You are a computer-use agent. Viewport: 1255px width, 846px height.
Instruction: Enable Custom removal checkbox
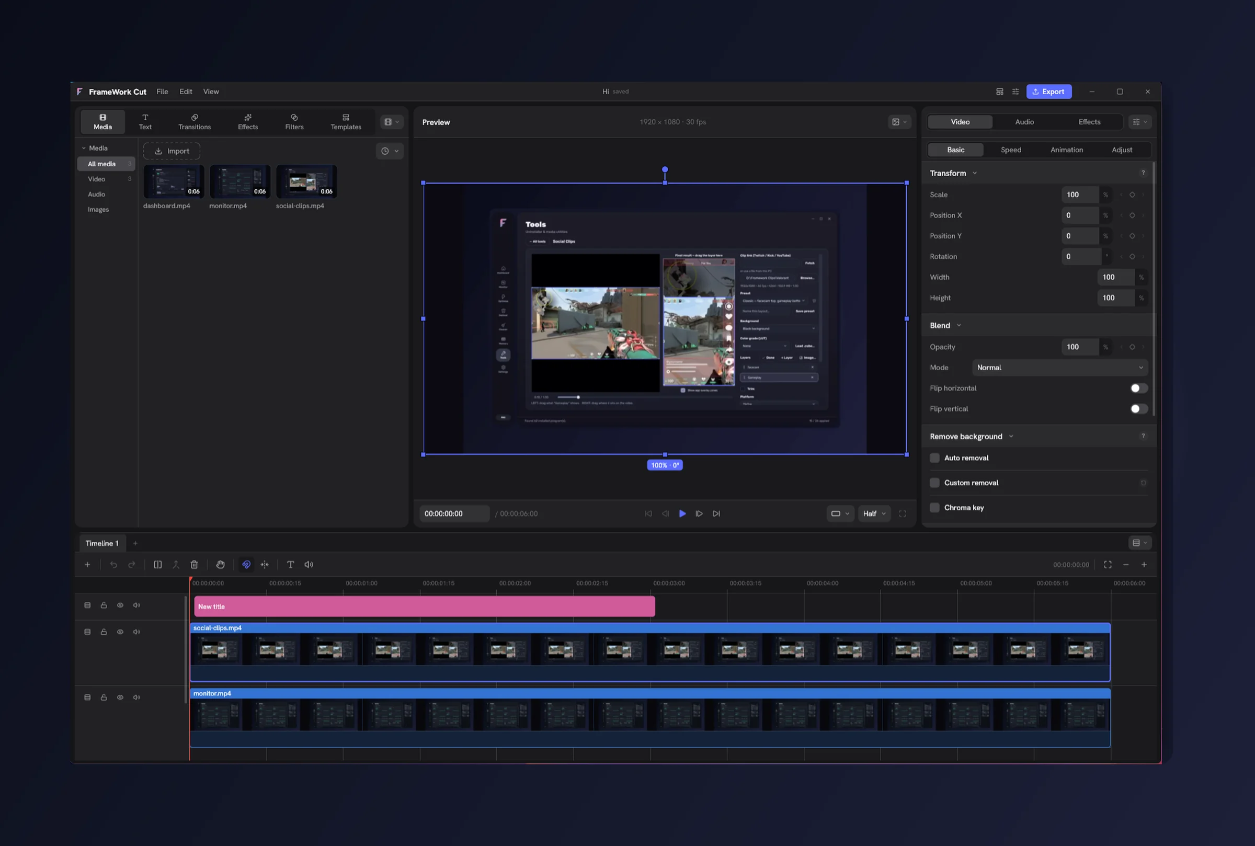pyautogui.click(x=935, y=483)
